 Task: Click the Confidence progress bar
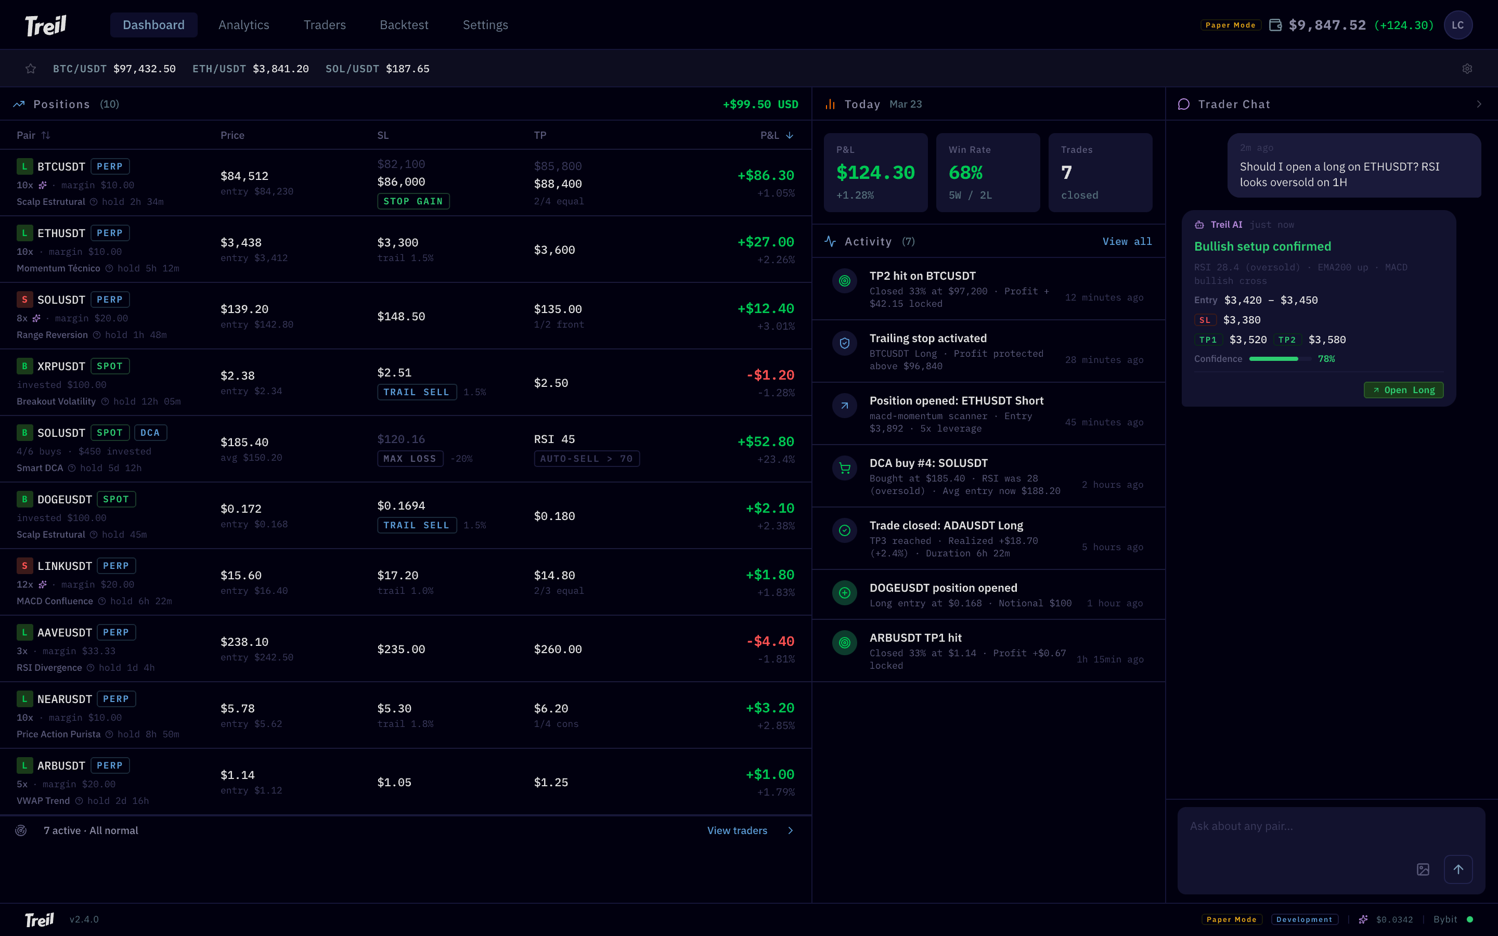click(1280, 359)
